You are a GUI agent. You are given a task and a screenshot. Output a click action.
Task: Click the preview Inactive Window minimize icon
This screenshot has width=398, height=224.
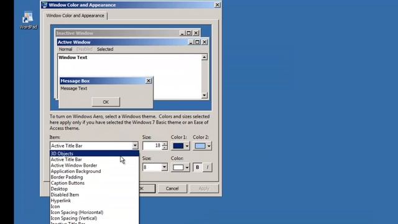(182, 33)
